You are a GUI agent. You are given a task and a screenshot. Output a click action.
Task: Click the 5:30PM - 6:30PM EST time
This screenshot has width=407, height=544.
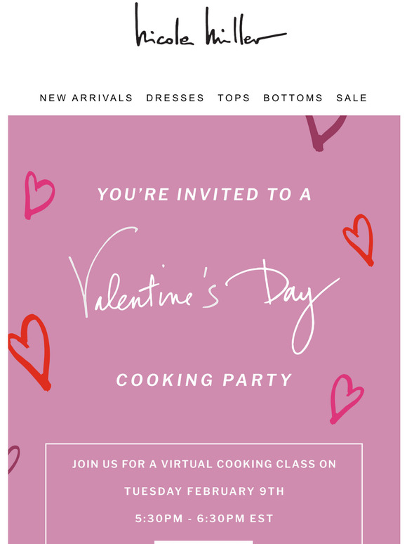[204, 519]
